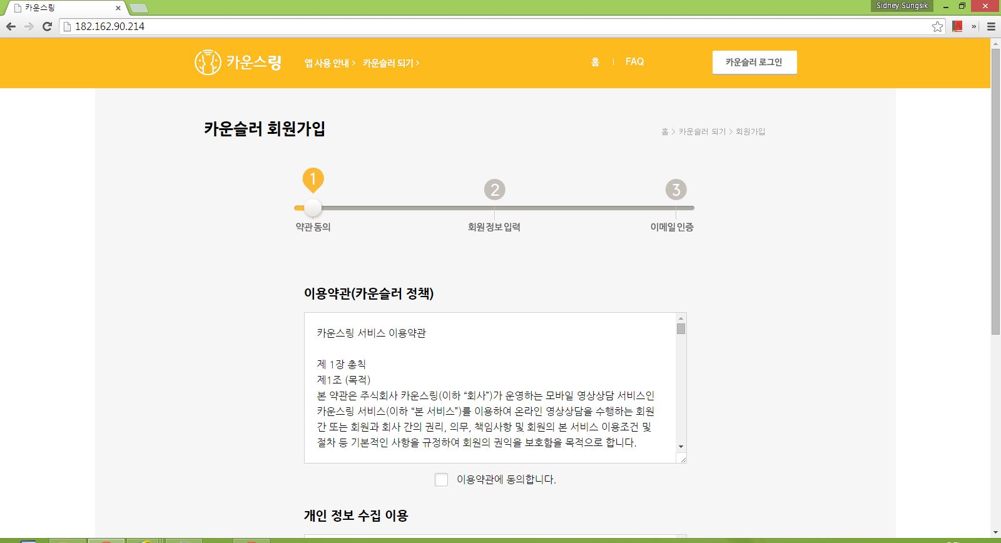Click the 카운슬러 회원가입 page heading
1001x543 pixels.
click(x=265, y=129)
